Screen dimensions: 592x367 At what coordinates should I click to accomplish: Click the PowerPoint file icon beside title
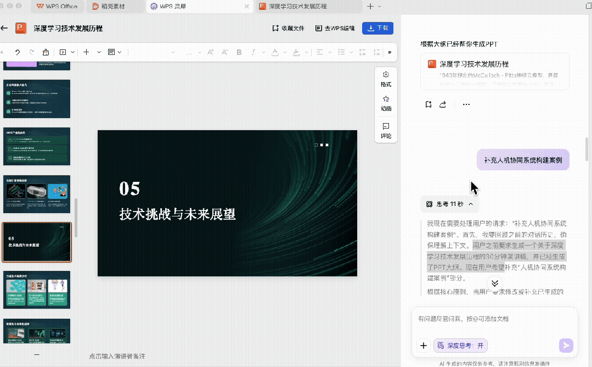(x=21, y=29)
